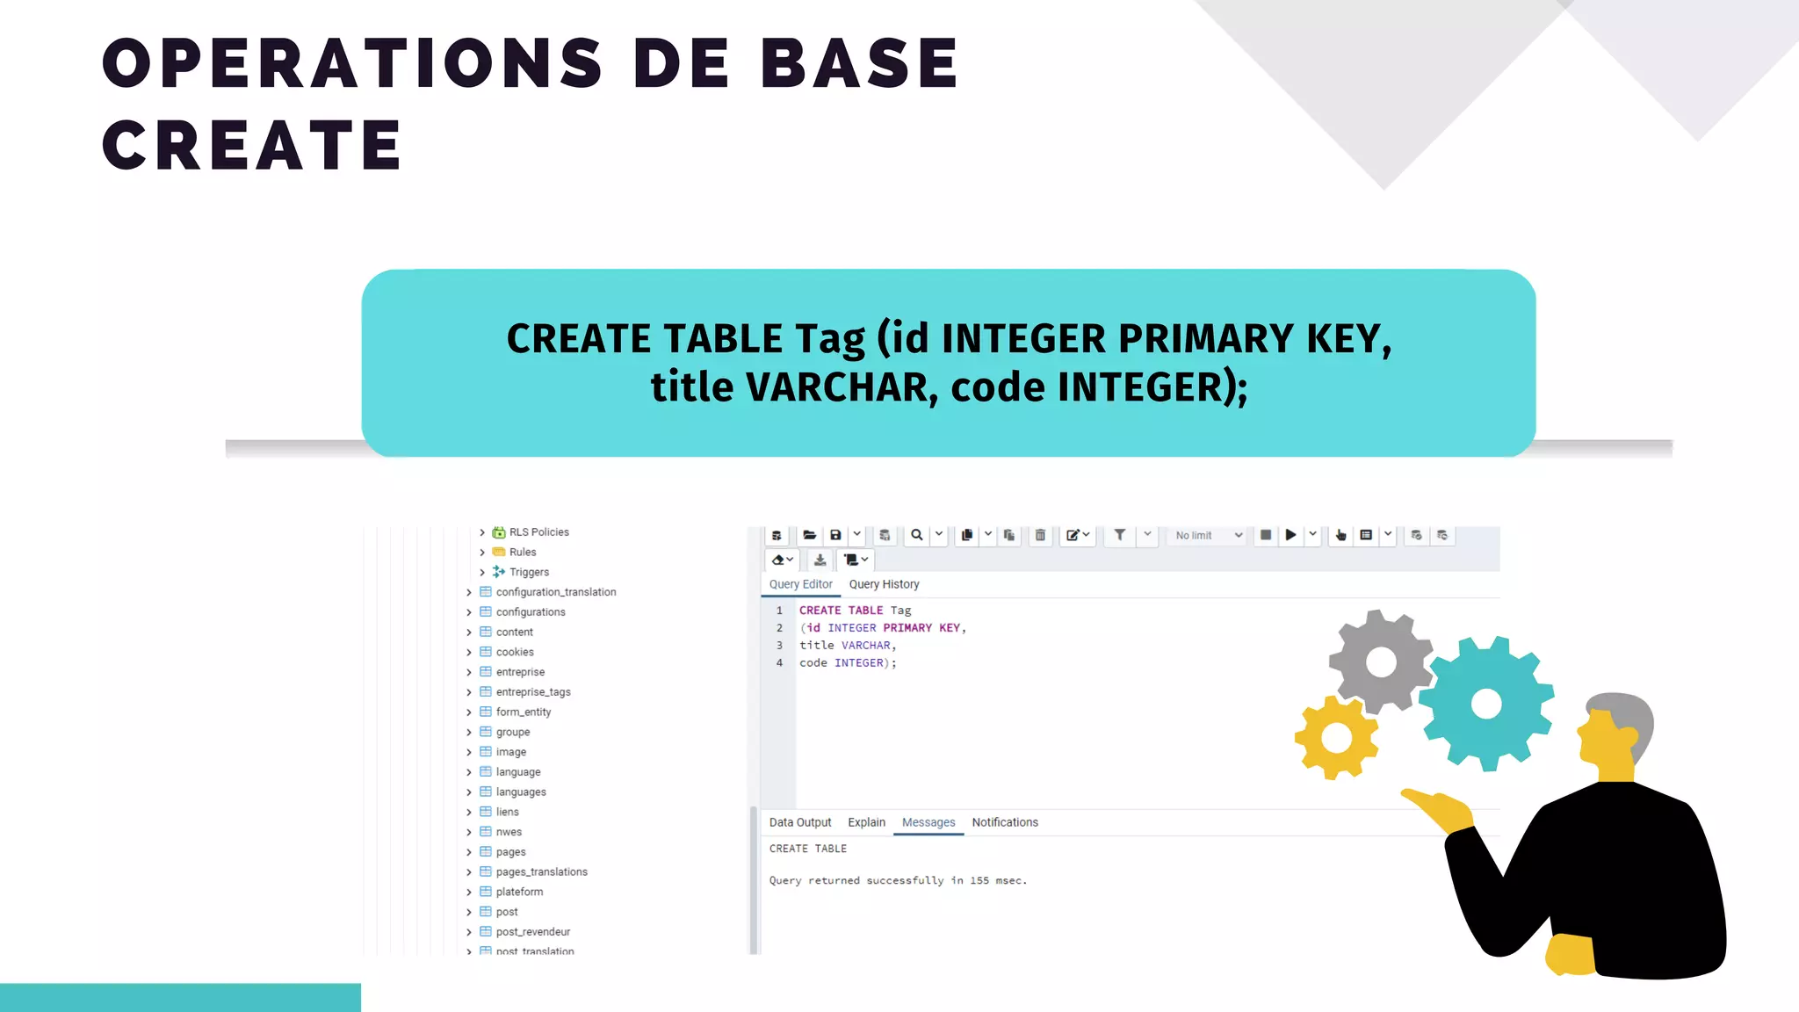Click the Save file icon
This screenshot has height=1012, width=1799.
(x=835, y=535)
